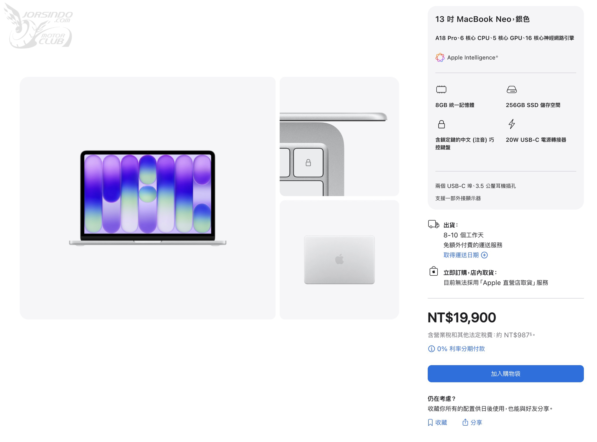Click the 20W USB-C 電源轉接器 label
The image size is (597, 442).
536,140
